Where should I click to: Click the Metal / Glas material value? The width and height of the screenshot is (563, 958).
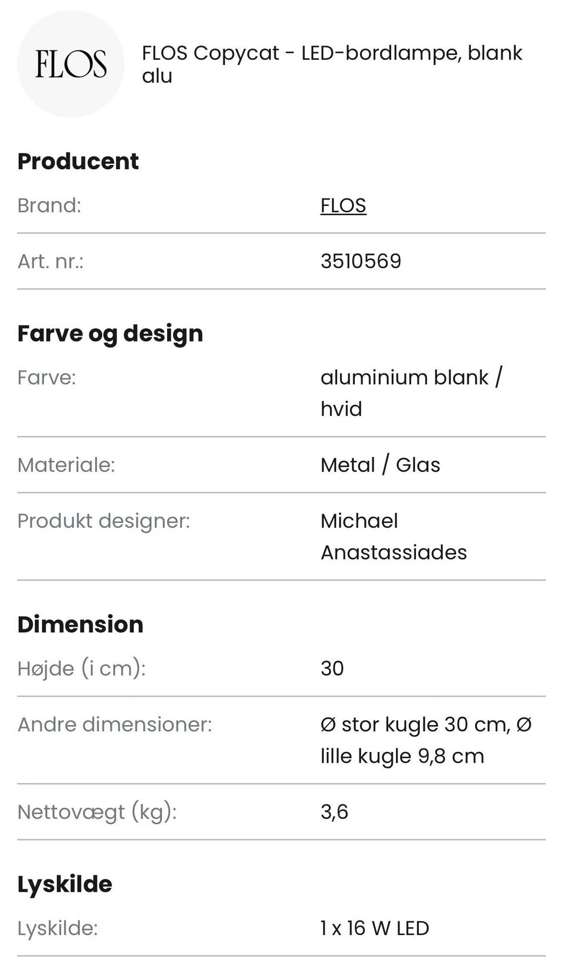380,465
